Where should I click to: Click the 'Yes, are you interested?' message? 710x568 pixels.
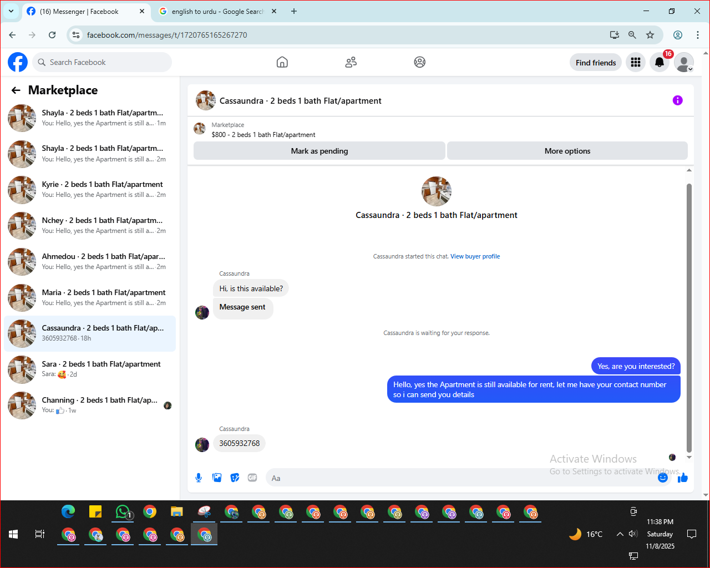(x=636, y=366)
